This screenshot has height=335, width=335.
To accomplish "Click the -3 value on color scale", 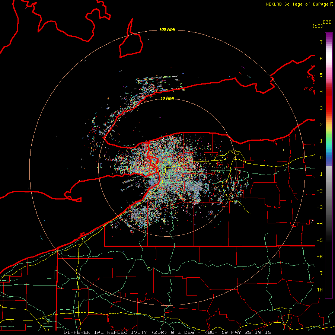I will coord(320,207).
